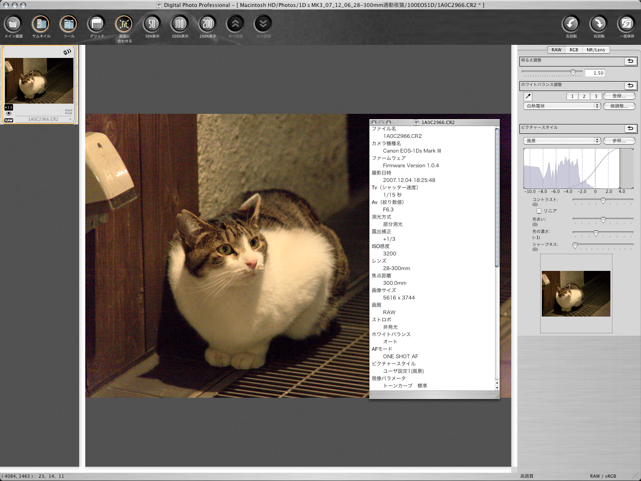Image resolution: width=641 pixels, height=481 pixels.
Task: Click ISO value '3200' in info window
Action: click(x=389, y=254)
